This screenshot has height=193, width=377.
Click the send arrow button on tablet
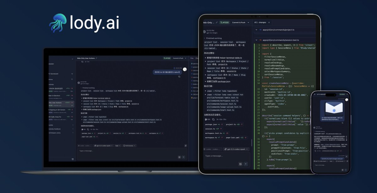click(x=246, y=164)
